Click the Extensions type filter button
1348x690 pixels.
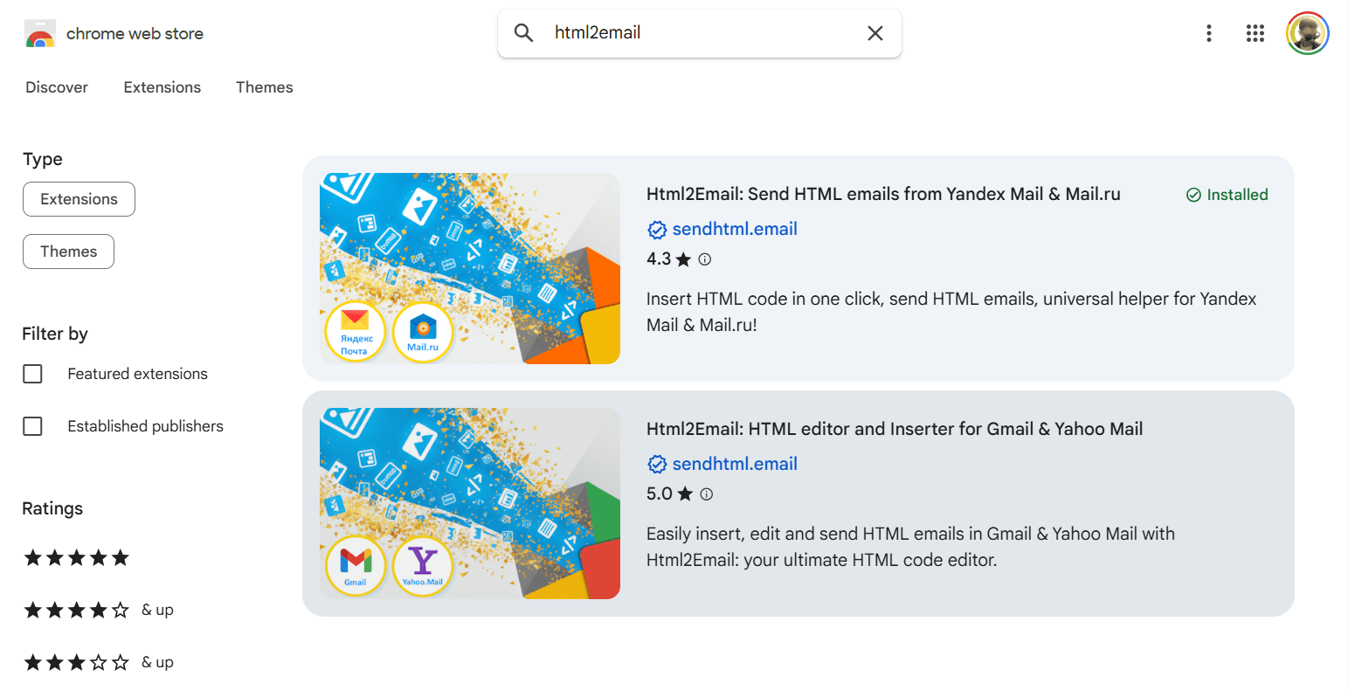tap(79, 199)
